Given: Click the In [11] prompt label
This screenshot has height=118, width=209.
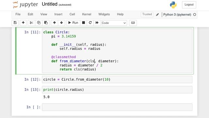Looking at the screenshot, I should tap(32, 32).
